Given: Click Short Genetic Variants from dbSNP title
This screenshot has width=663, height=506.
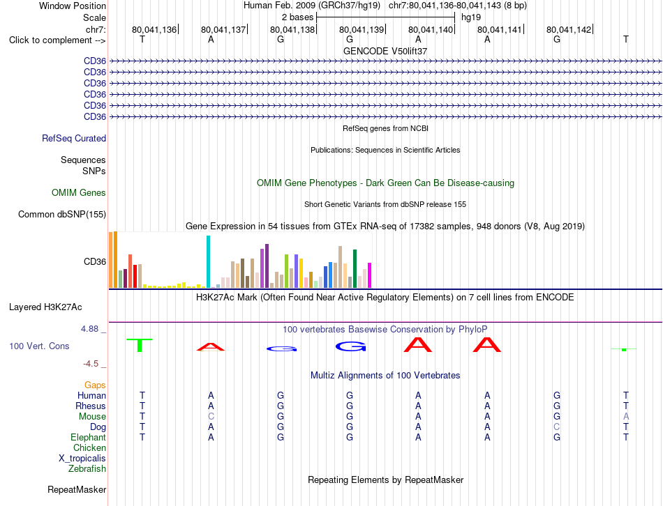Looking at the screenshot, I should pyautogui.click(x=385, y=204).
